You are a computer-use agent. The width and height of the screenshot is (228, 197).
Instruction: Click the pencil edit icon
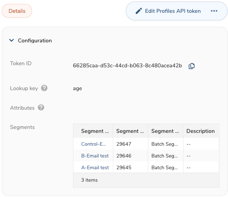pos(139,11)
